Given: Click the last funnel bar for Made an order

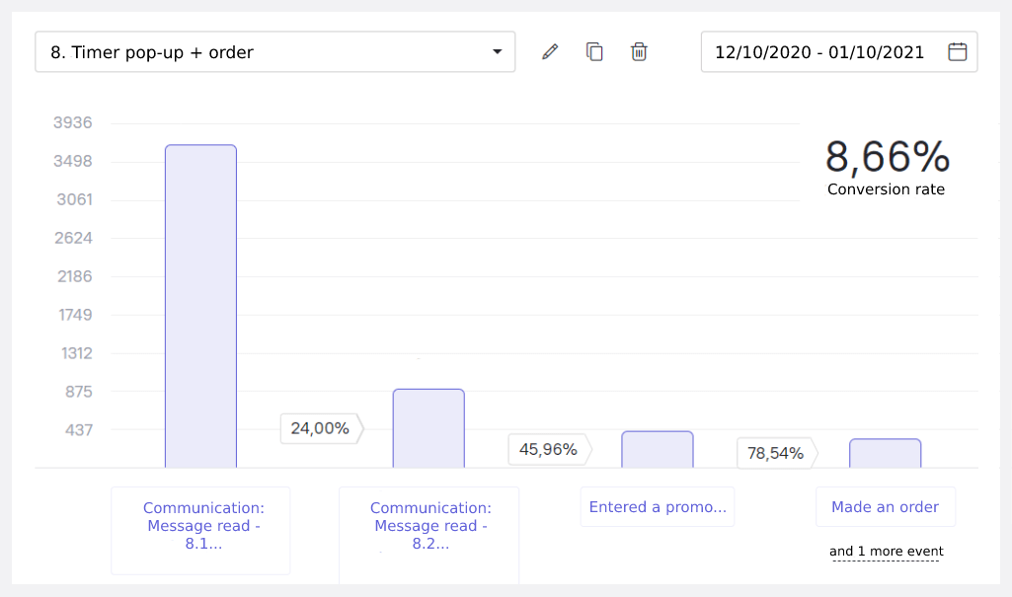Looking at the screenshot, I should point(885,453).
